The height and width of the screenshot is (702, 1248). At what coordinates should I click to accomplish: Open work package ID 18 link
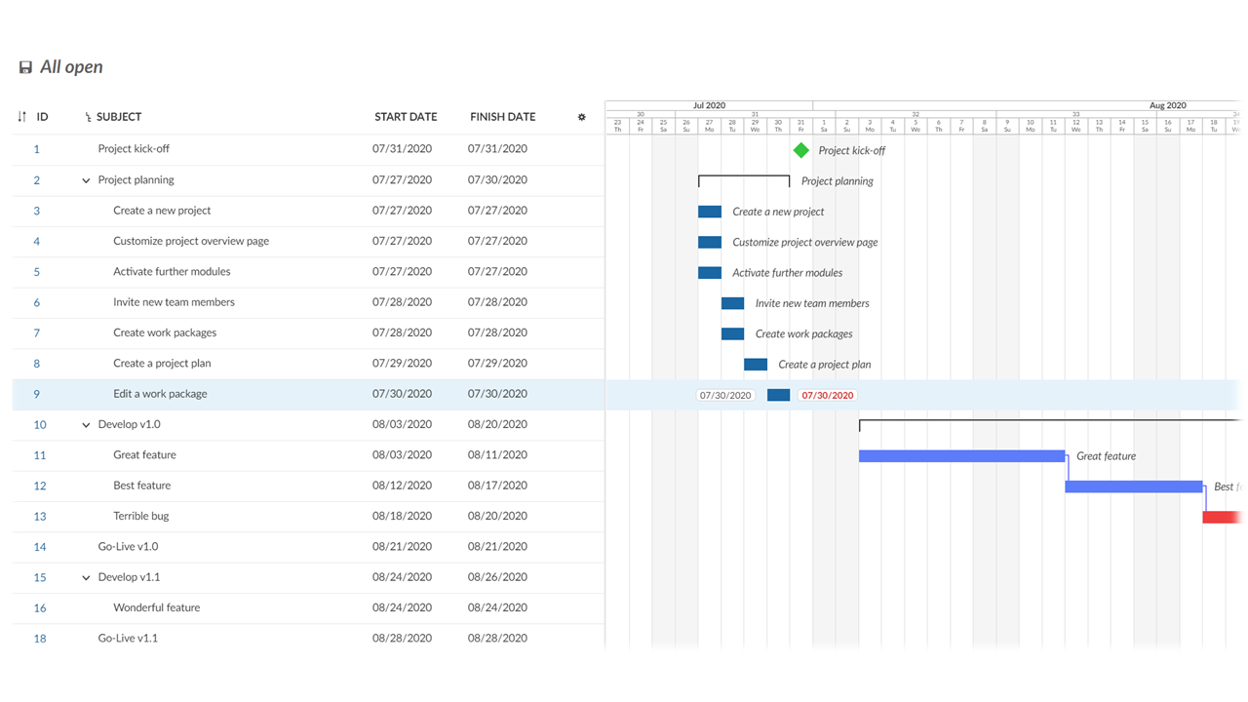pyautogui.click(x=40, y=639)
